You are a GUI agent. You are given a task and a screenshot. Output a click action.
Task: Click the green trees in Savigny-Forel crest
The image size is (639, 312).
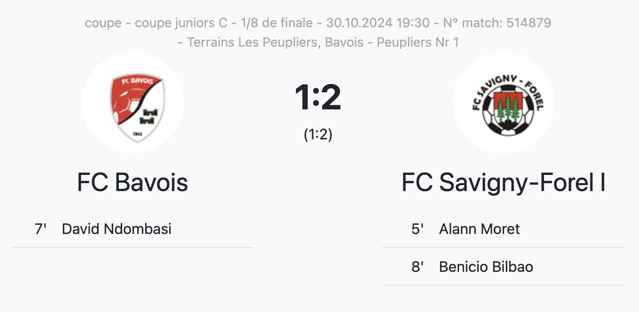(x=509, y=108)
